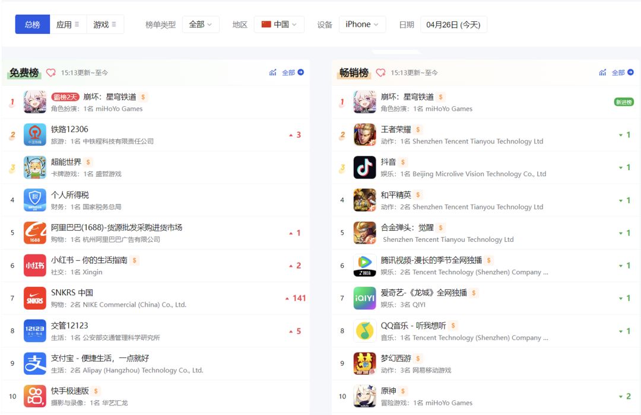Select the 总榜 tab
The image size is (641, 415).
pos(33,24)
